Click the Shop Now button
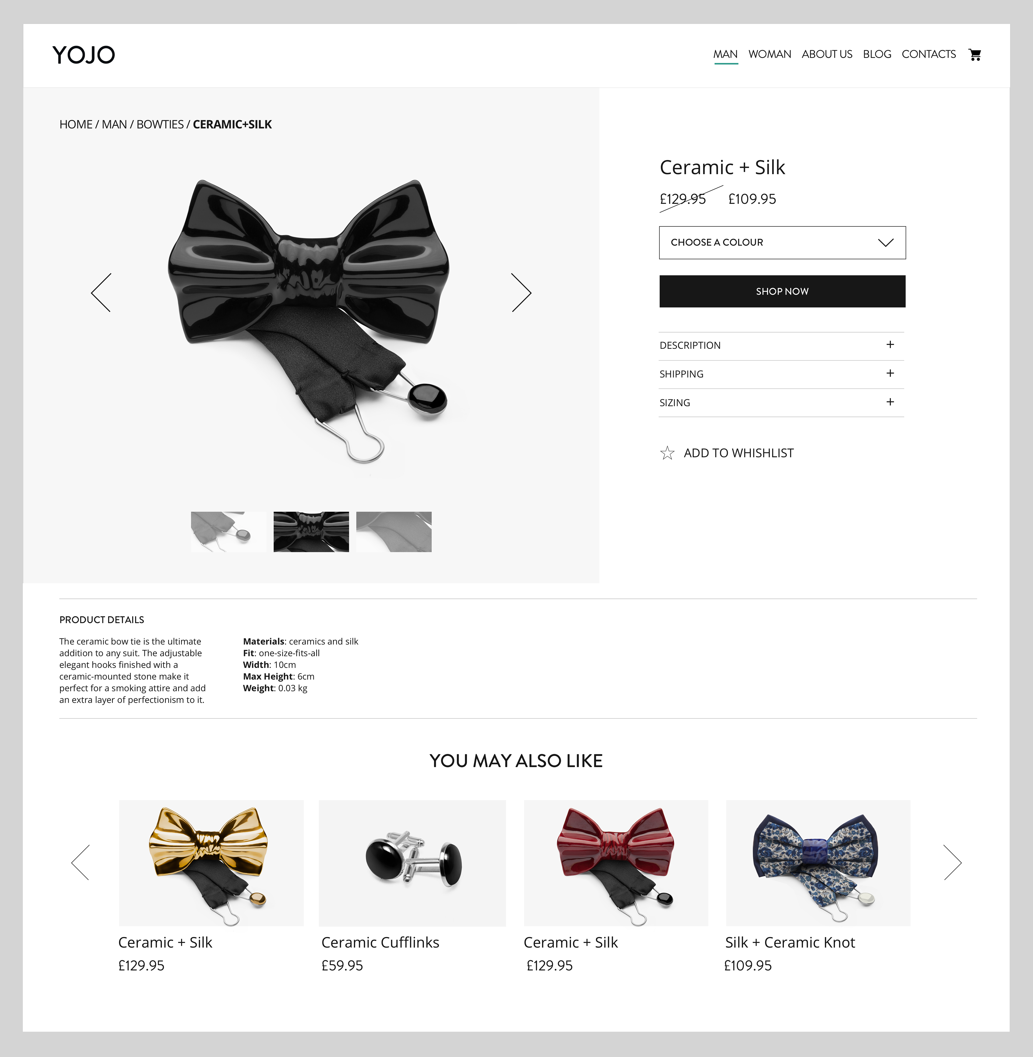This screenshot has height=1057, width=1033. pyautogui.click(x=782, y=292)
